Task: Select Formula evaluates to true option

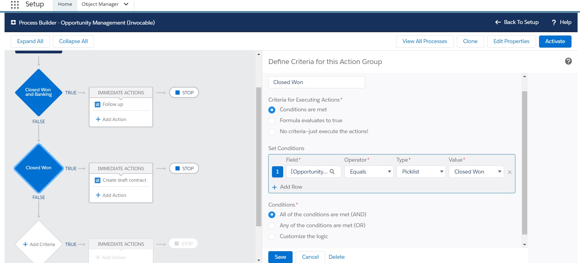Action: (x=272, y=121)
